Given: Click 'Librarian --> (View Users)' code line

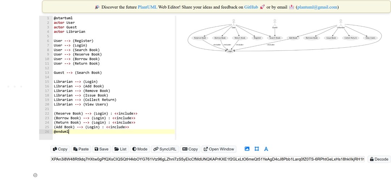Looking at the screenshot, I should click(x=81, y=104).
